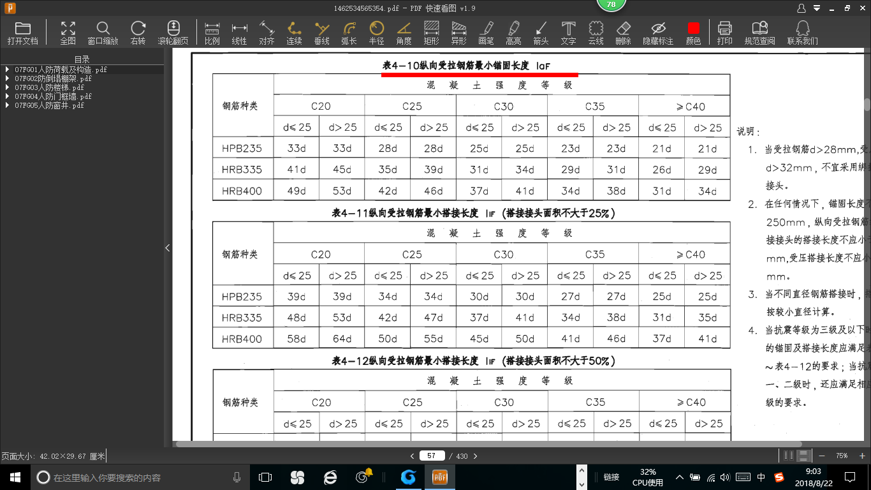Toggle 滚轮翻页 mouse wheel paging
871x490 pixels.
coord(173,33)
